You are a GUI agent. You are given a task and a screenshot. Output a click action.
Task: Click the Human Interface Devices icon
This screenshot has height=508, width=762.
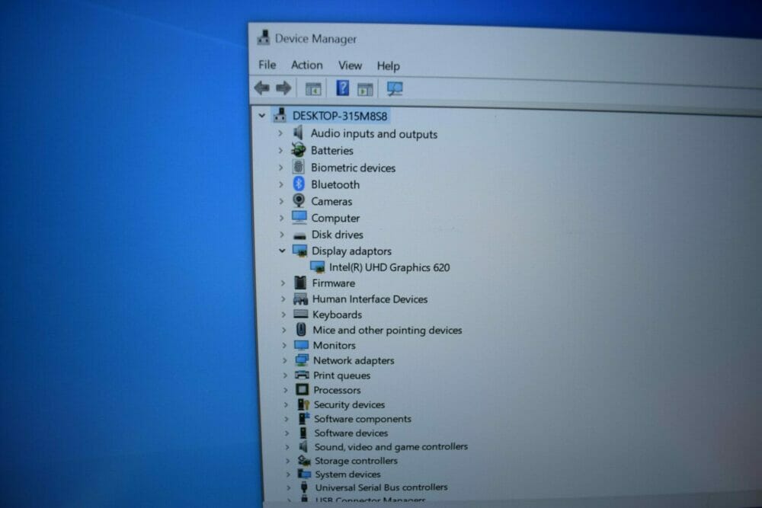pyautogui.click(x=300, y=299)
